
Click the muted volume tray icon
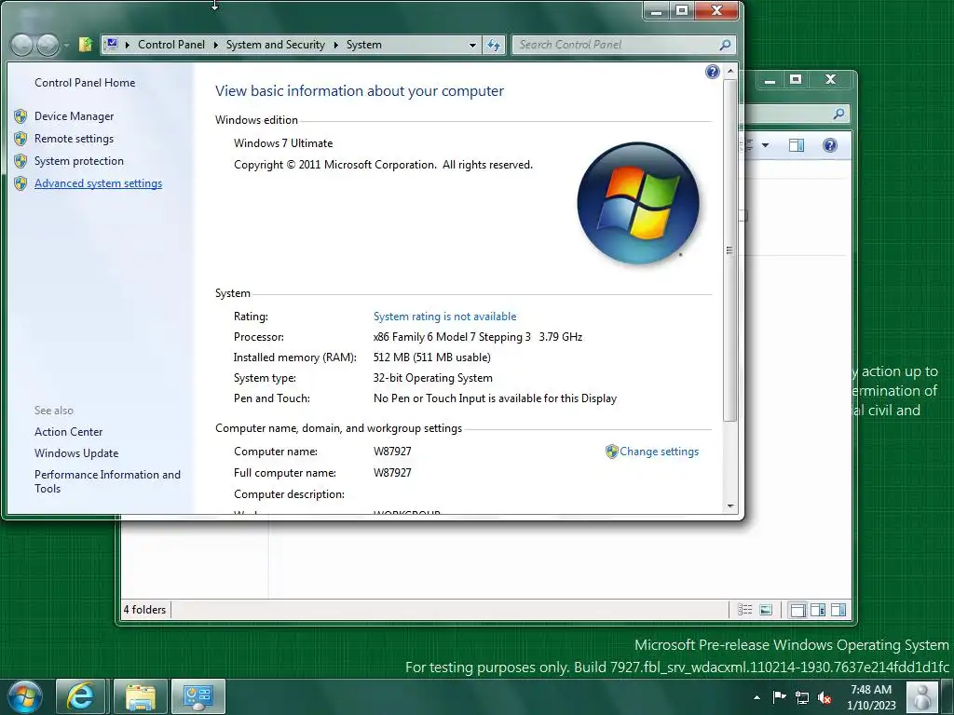(825, 698)
